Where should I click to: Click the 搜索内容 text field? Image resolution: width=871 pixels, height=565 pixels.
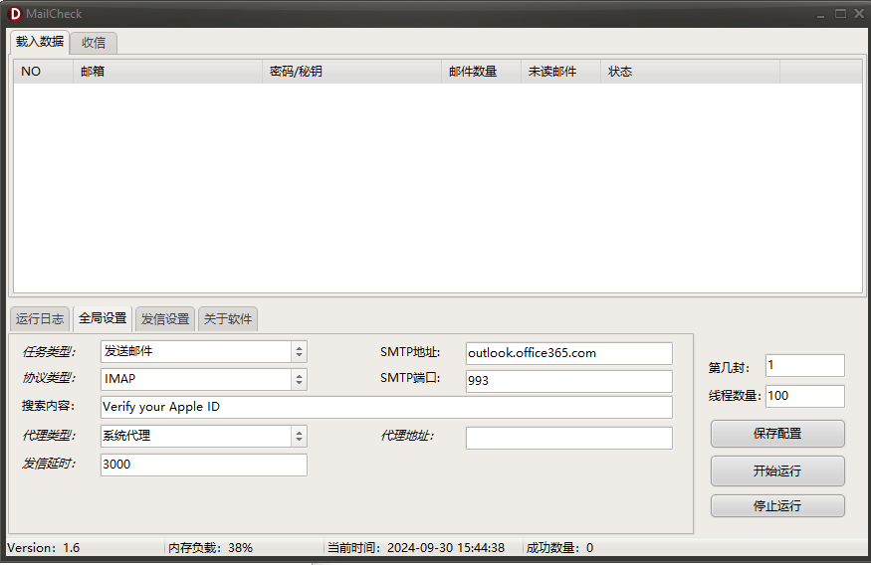386,407
